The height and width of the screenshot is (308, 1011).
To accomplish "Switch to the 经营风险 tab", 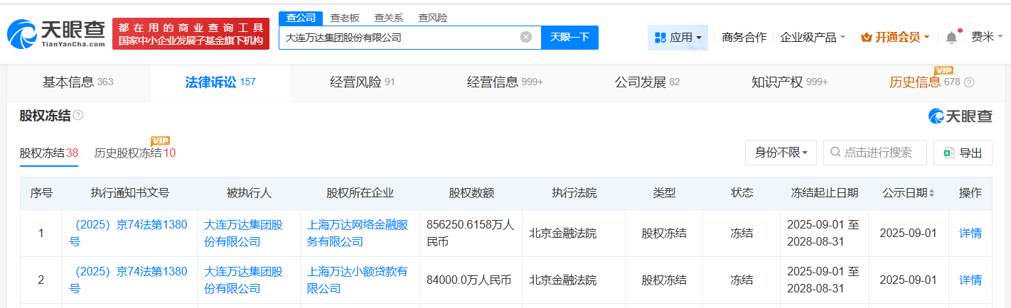I will tap(362, 82).
